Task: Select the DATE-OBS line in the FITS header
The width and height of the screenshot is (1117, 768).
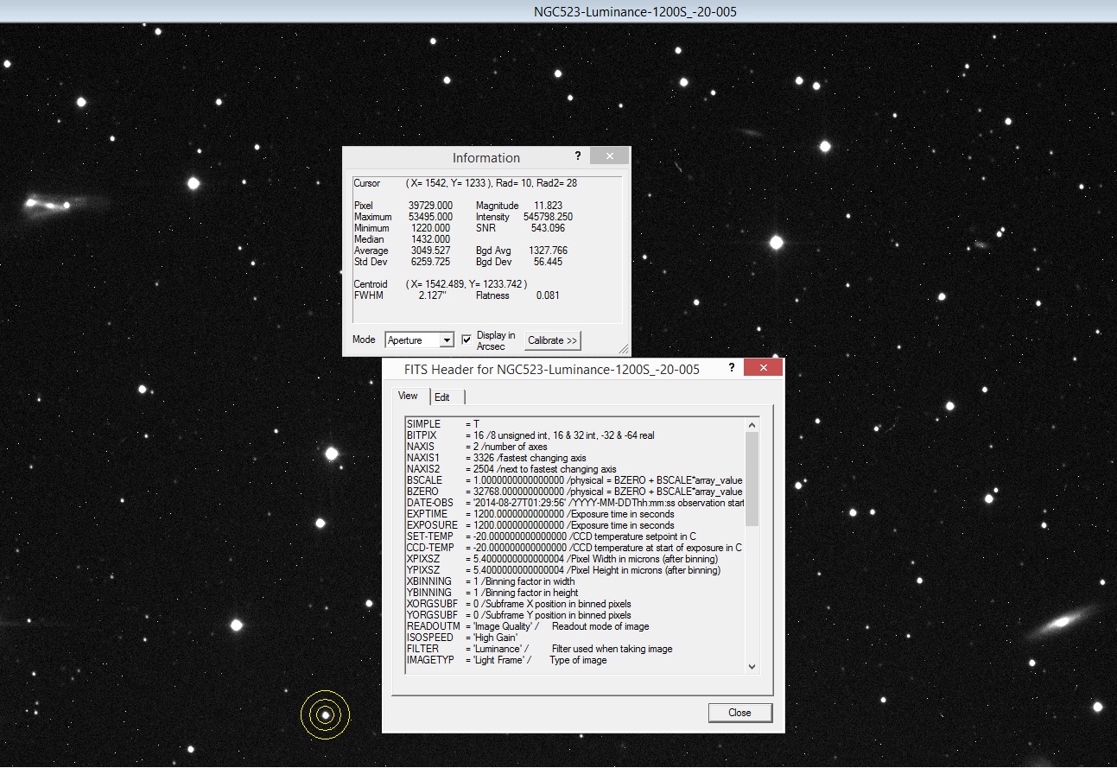Action: 518,503
